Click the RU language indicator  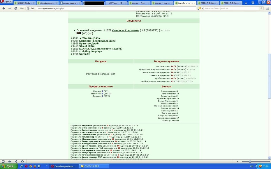pyautogui.click(x=251, y=166)
